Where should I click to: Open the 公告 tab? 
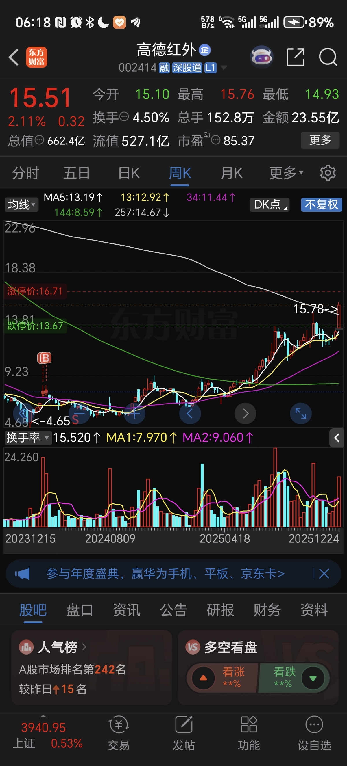173,610
